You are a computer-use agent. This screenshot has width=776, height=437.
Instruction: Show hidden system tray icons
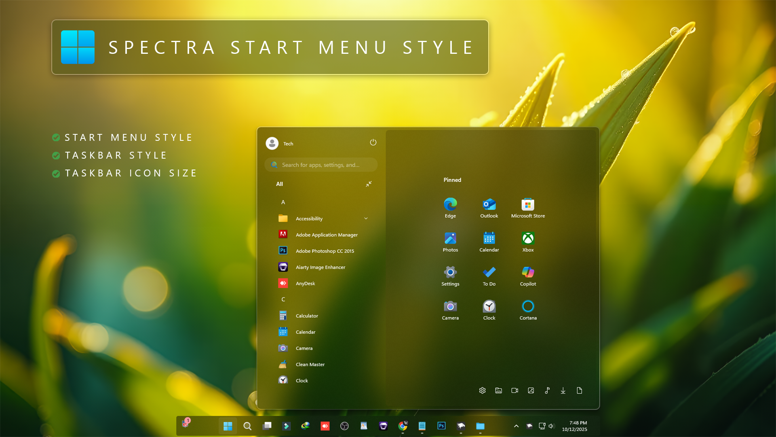[516, 426]
